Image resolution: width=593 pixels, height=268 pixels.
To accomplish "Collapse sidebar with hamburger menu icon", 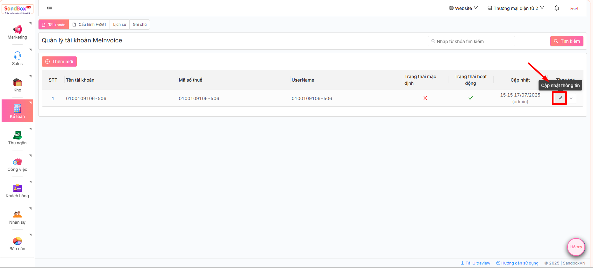I will tap(49, 8).
